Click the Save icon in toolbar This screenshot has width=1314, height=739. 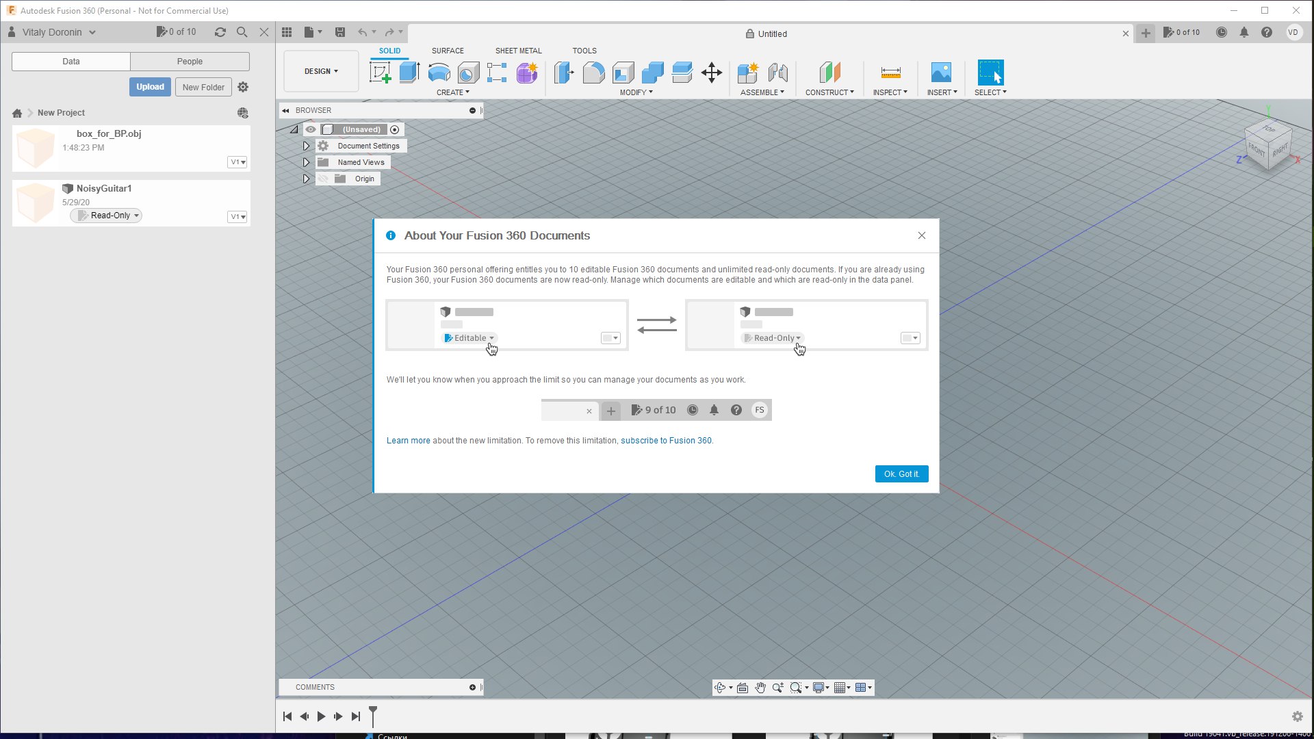[x=340, y=32]
